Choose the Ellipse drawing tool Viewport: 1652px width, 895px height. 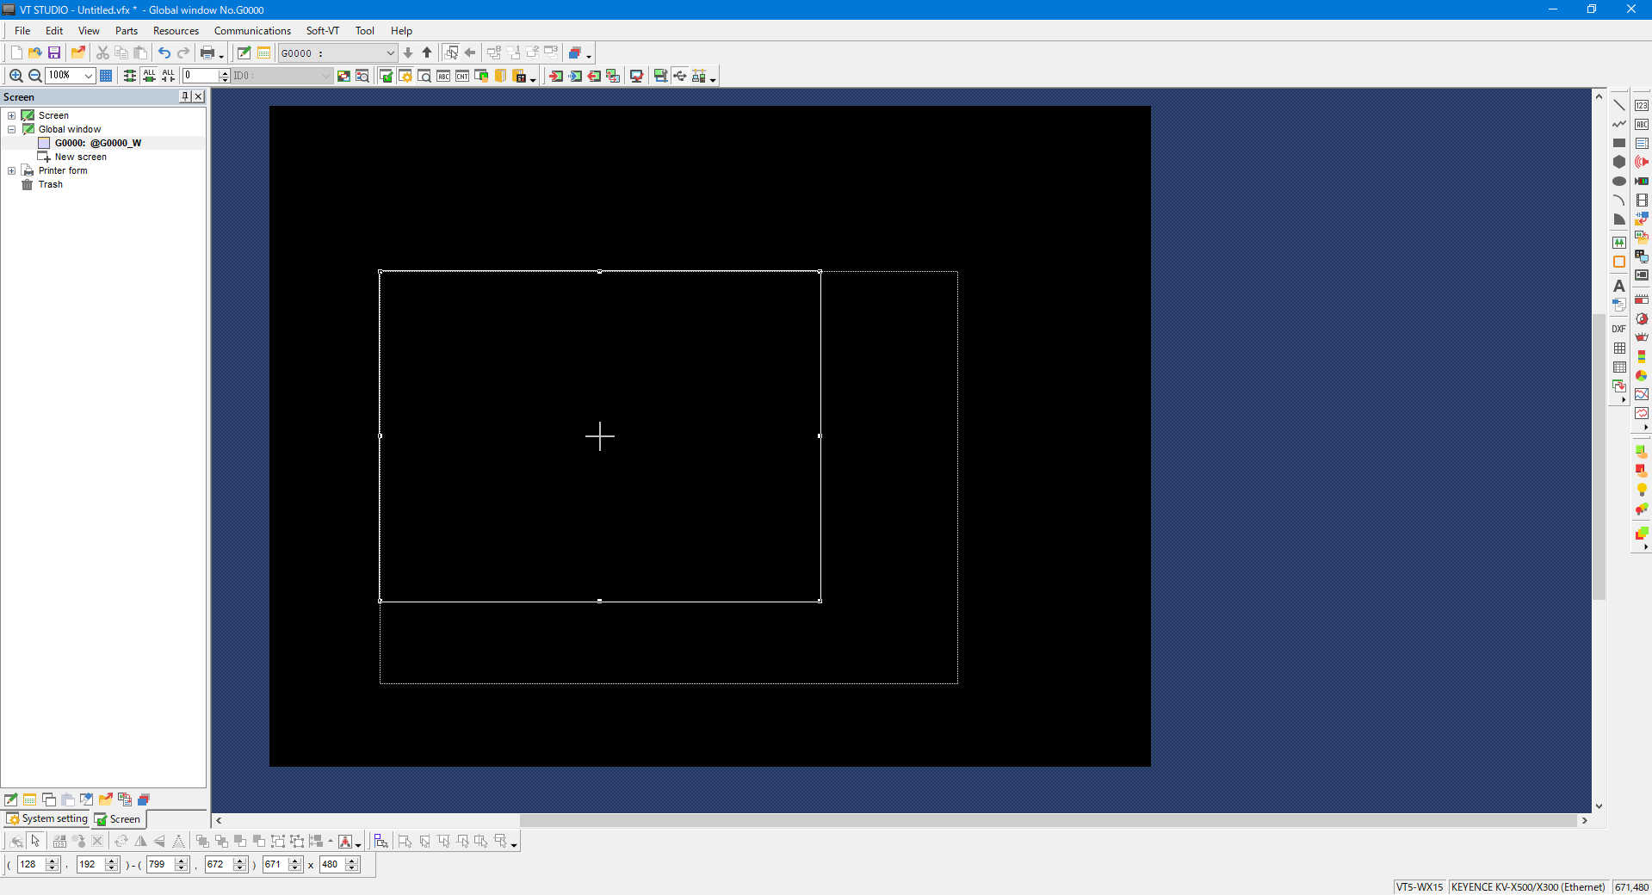click(x=1618, y=181)
